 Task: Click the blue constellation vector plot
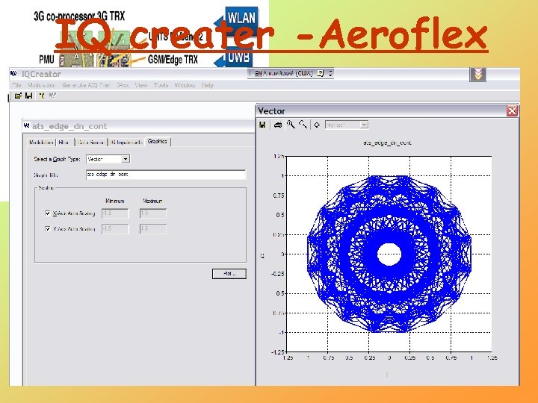(x=389, y=254)
